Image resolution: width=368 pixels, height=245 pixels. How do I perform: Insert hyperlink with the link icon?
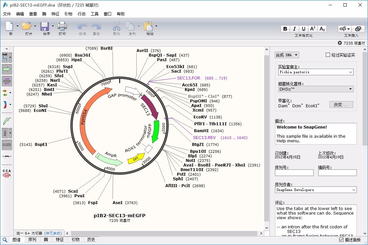pos(358,28)
